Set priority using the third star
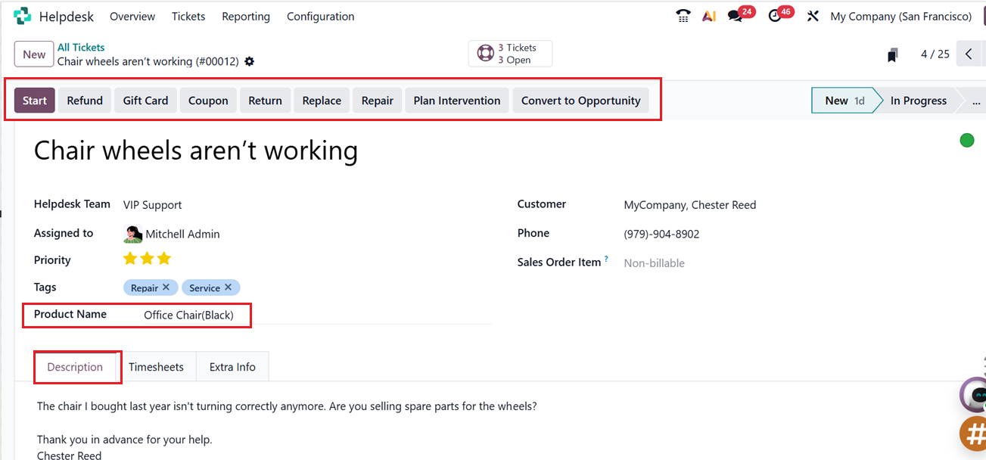The image size is (986, 460). tap(164, 258)
